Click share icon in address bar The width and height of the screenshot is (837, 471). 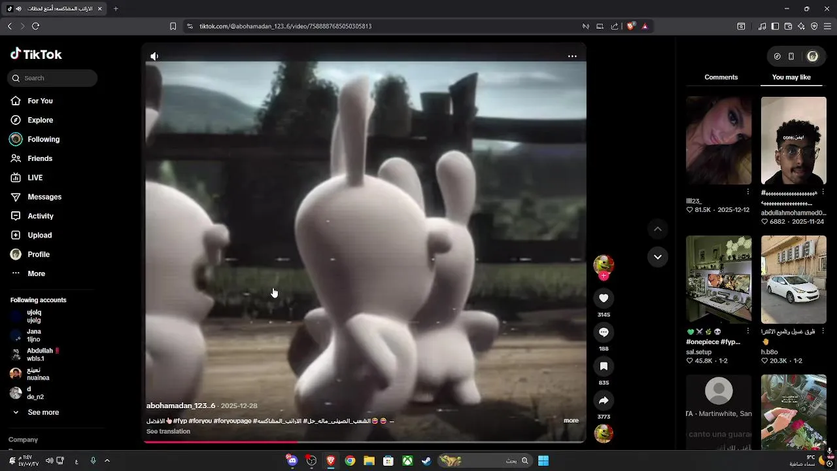[615, 26]
